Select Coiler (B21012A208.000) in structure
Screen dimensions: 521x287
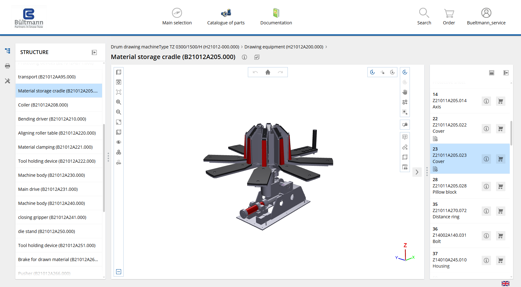pos(59,105)
